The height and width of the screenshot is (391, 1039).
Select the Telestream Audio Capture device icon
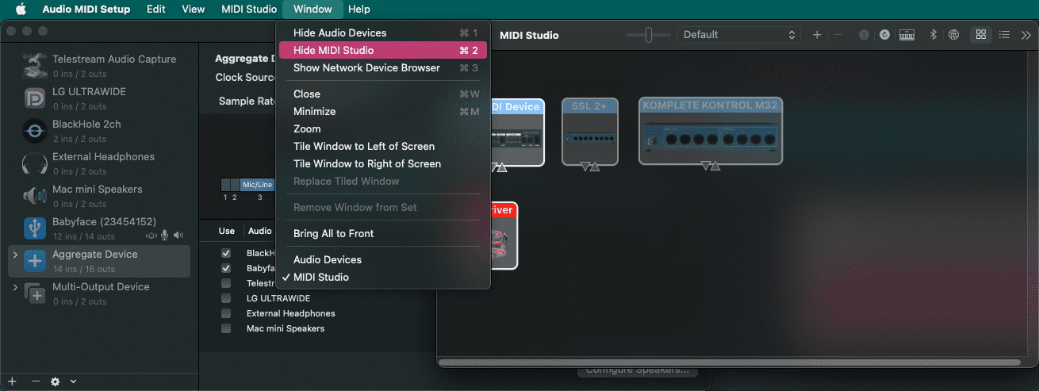coord(34,66)
